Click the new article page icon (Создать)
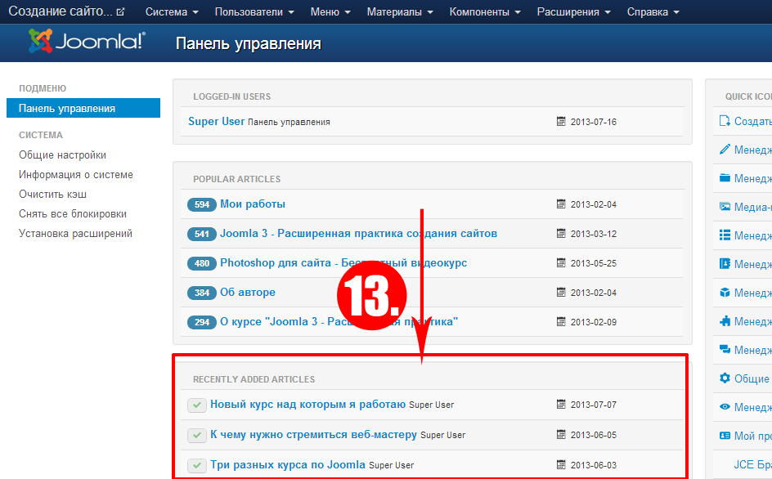The height and width of the screenshot is (479, 772). [x=725, y=121]
